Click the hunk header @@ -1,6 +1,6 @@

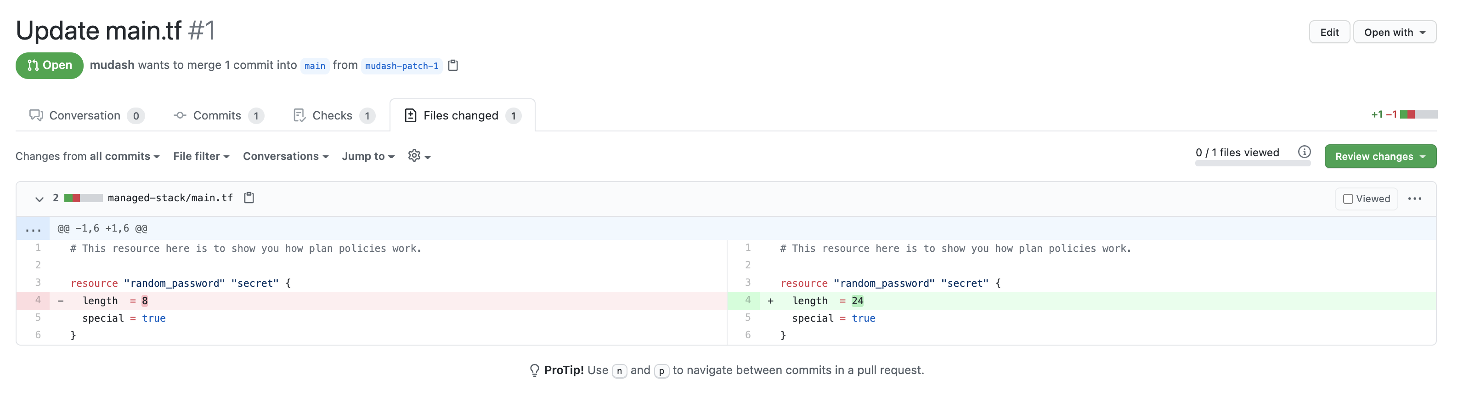point(102,228)
